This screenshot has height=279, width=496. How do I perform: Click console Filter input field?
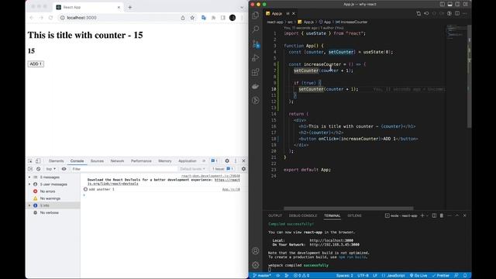click(123, 169)
